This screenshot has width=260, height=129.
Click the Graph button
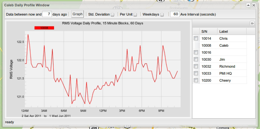(x=77, y=14)
